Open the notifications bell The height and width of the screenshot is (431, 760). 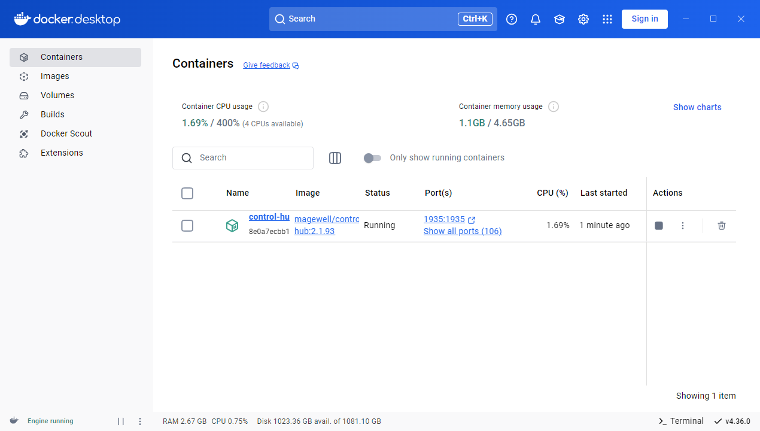coord(536,19)
